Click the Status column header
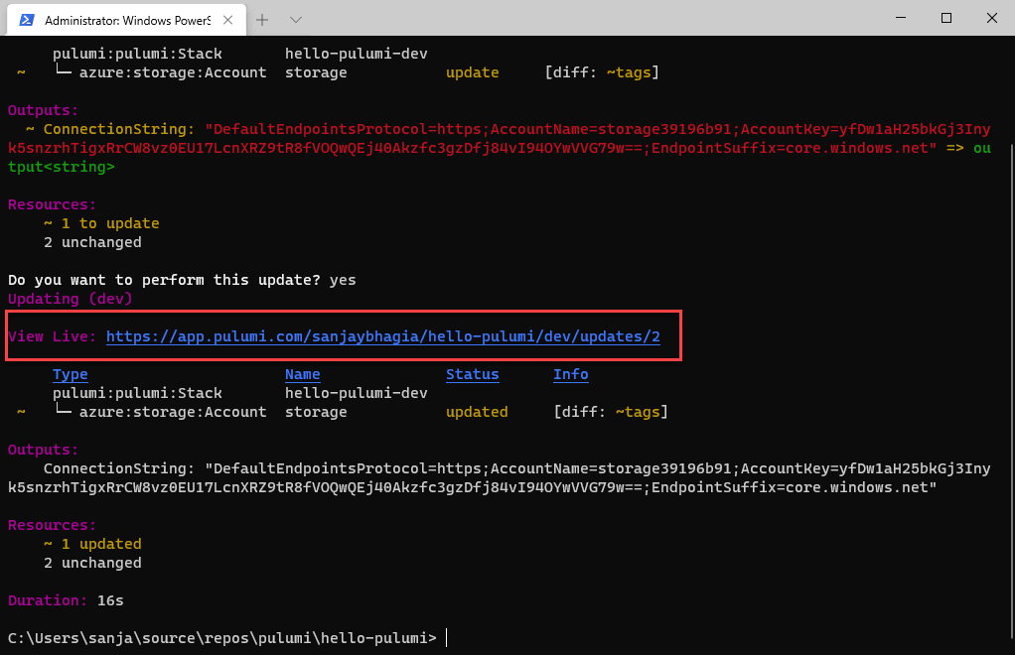1015x655 pixels. (473, 374)
